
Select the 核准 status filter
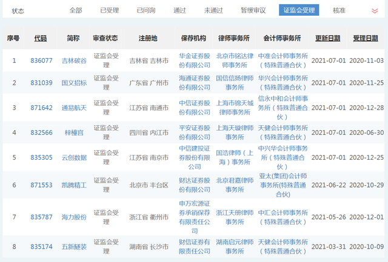click(x=339, y=10)
